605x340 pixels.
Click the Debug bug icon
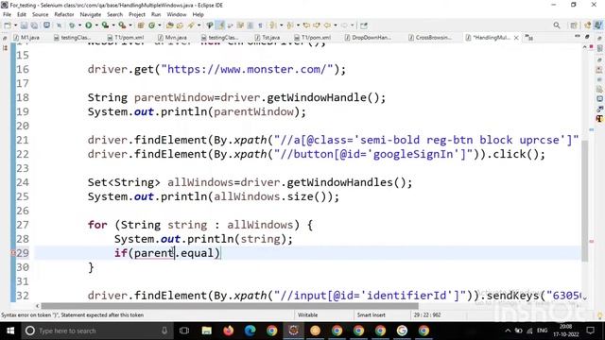[x=72, y=25]
